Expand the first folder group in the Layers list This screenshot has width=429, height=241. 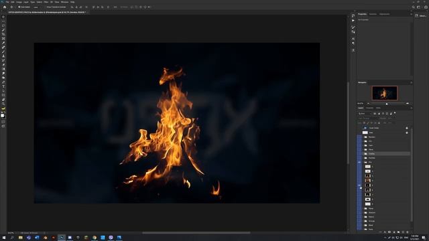point(363,137)
